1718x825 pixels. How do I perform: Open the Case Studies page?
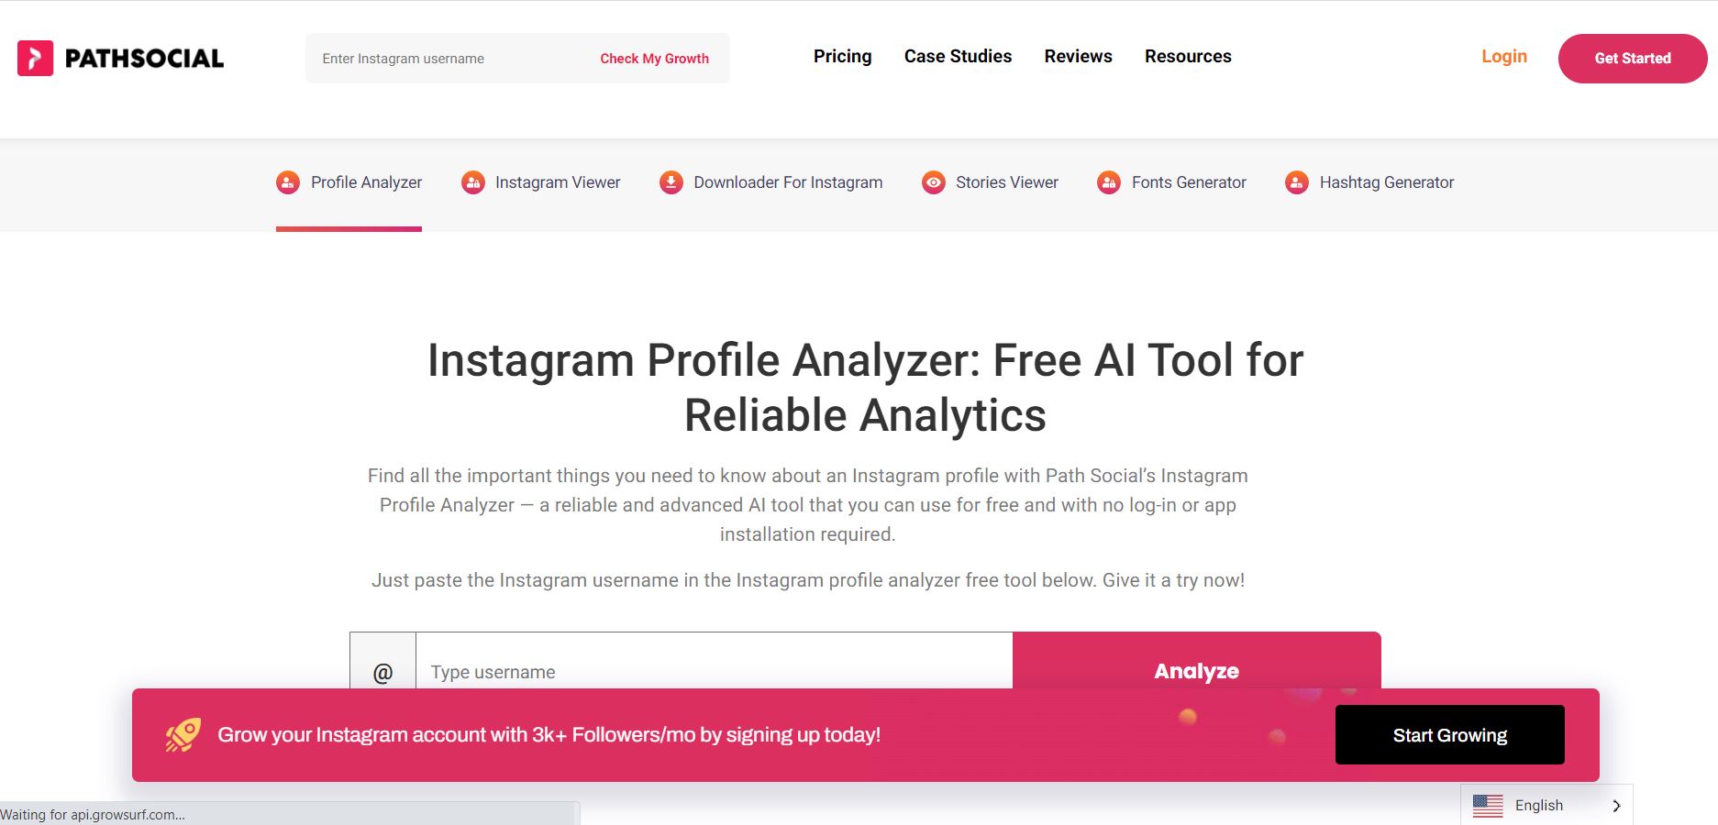click(x=958, y=57)
